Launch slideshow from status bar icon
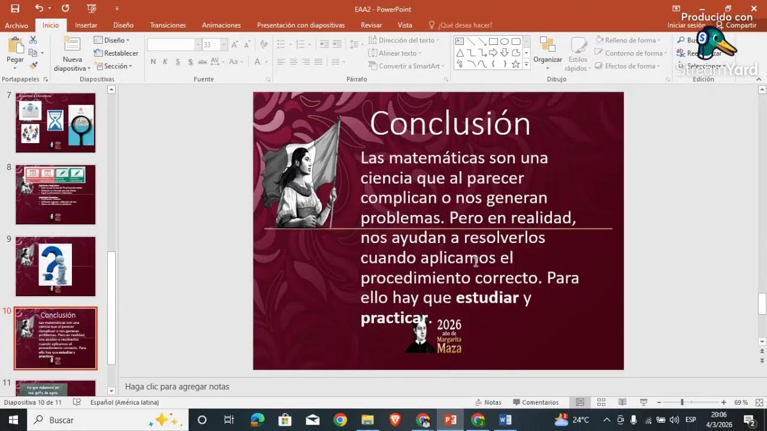This screenshot has height=431, width=767. tap(644, 402)
